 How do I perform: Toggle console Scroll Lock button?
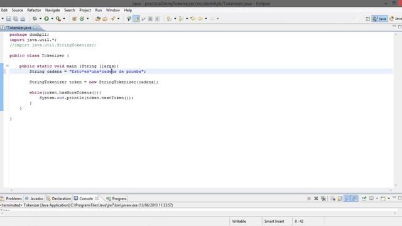pos(340,198)
